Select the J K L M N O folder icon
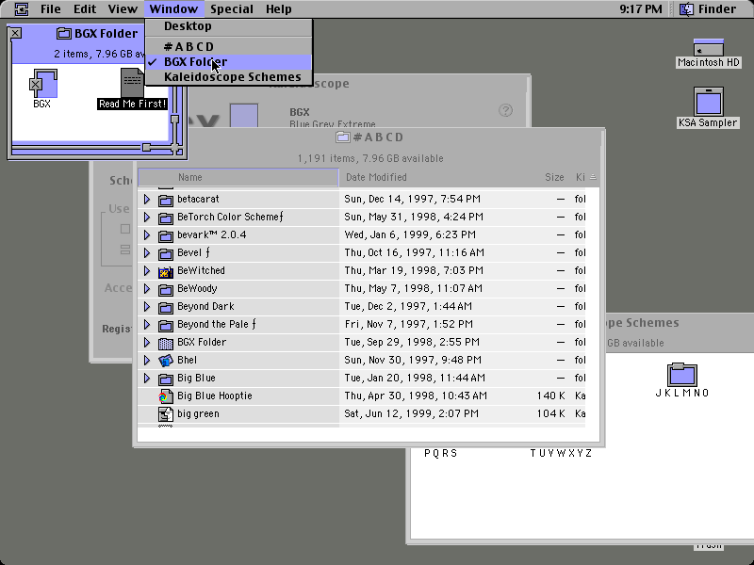This screenshot has width=754, height=565. pyautogui.click(x=681, y=374)
